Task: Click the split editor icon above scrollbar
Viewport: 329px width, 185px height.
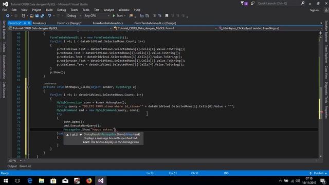Action: pos(320,33)
